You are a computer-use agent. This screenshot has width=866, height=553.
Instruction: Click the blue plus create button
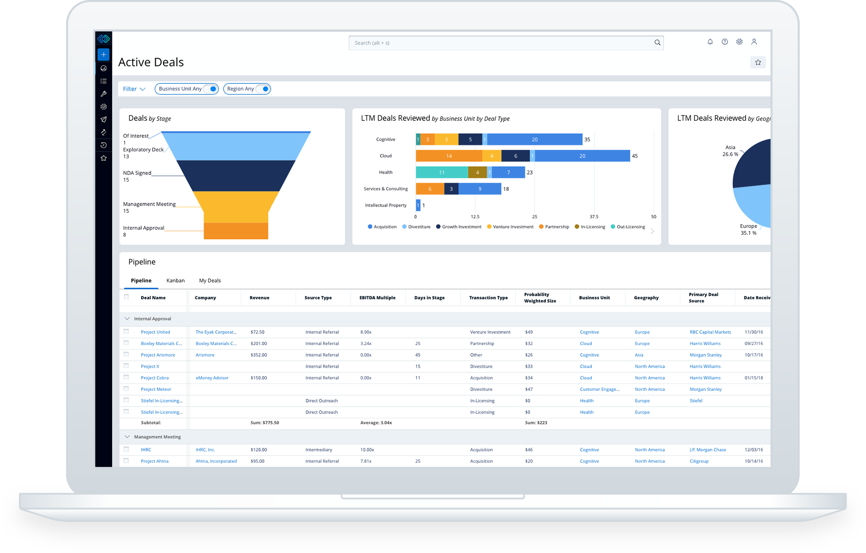pos(103,55)
